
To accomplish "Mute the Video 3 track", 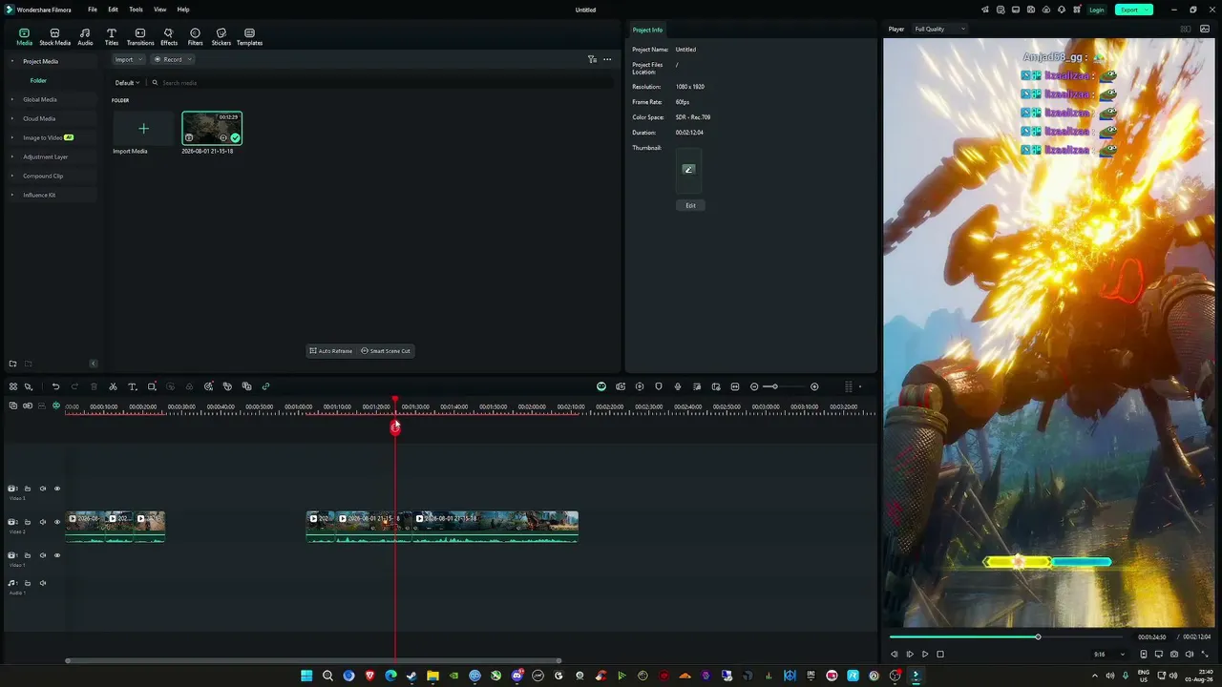I will (x=43, y=489).
